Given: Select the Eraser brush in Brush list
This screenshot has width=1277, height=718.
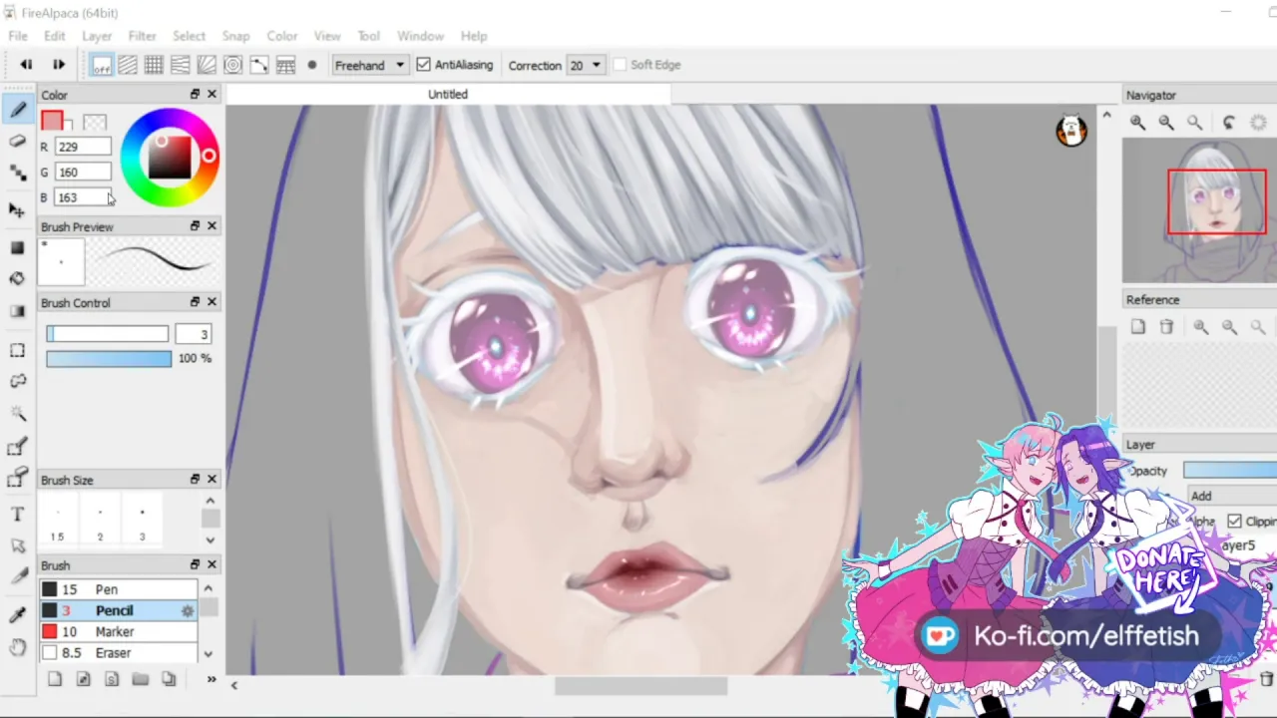Looking at the screenshot, I should (119, 653).
